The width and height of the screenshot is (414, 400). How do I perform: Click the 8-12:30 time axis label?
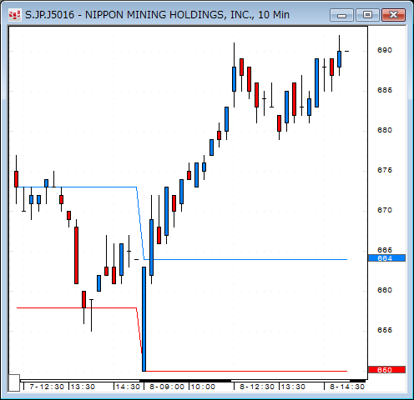tap(257, 387)
